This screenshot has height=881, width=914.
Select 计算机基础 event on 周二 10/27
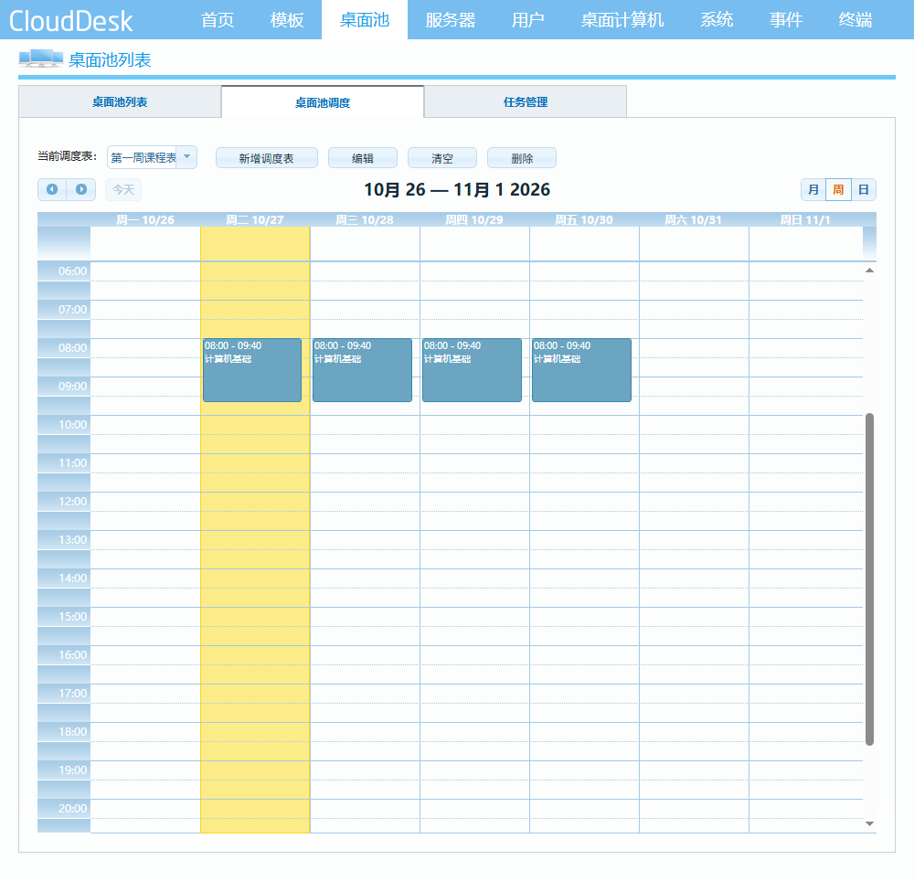(252, 370)
